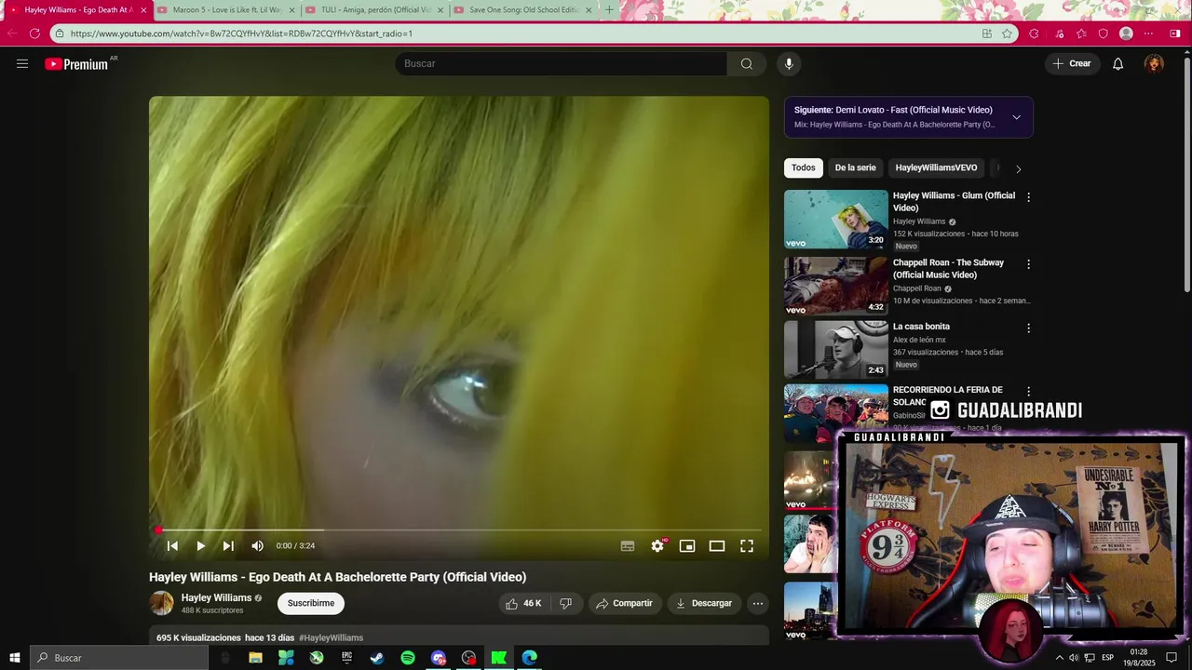Image resolution: width=1192 pixels, height=670 pixels.
Task: Open the Hayley Williams - Glum video thumbnail
Action: pyautogui.click(x=836, y=220)
